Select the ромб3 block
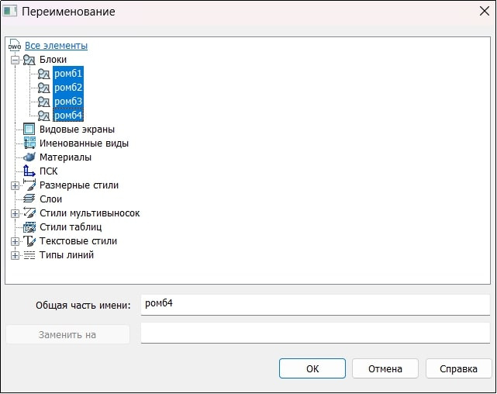Image resolution: width=497 pixels, height=394 pixels. [x=68, y=102]
